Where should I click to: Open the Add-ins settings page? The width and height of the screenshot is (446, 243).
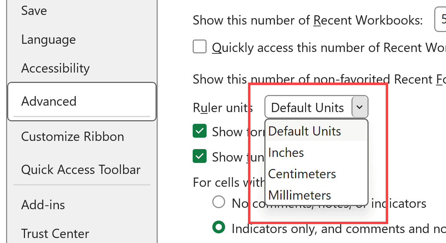43,205
